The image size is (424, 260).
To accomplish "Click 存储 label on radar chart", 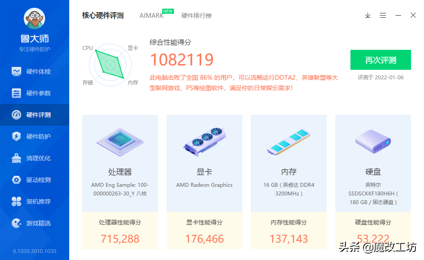I will tap(87, 83).
